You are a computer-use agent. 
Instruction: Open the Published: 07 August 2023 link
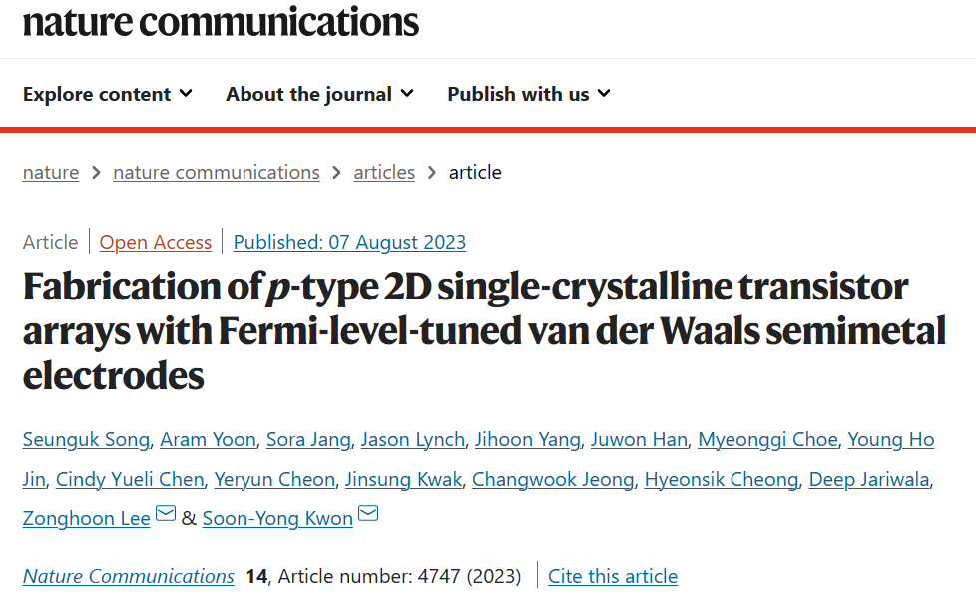click(x=350, y=242)
